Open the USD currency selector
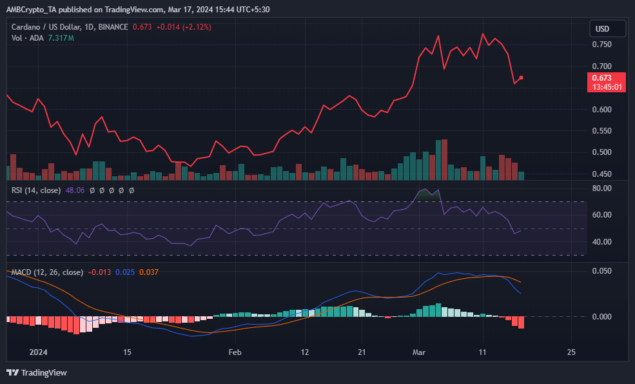635x384 pixels. point(607,29)
